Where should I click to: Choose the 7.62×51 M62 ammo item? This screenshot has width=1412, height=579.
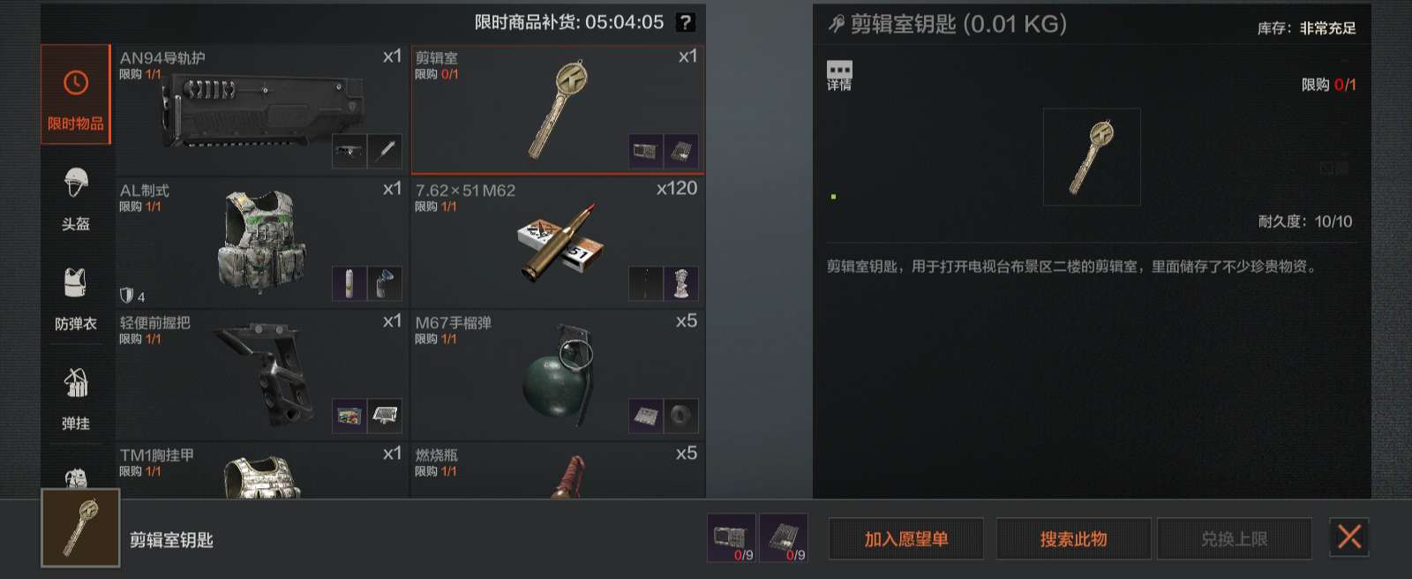pyautogui.click(x=558, y=241)
